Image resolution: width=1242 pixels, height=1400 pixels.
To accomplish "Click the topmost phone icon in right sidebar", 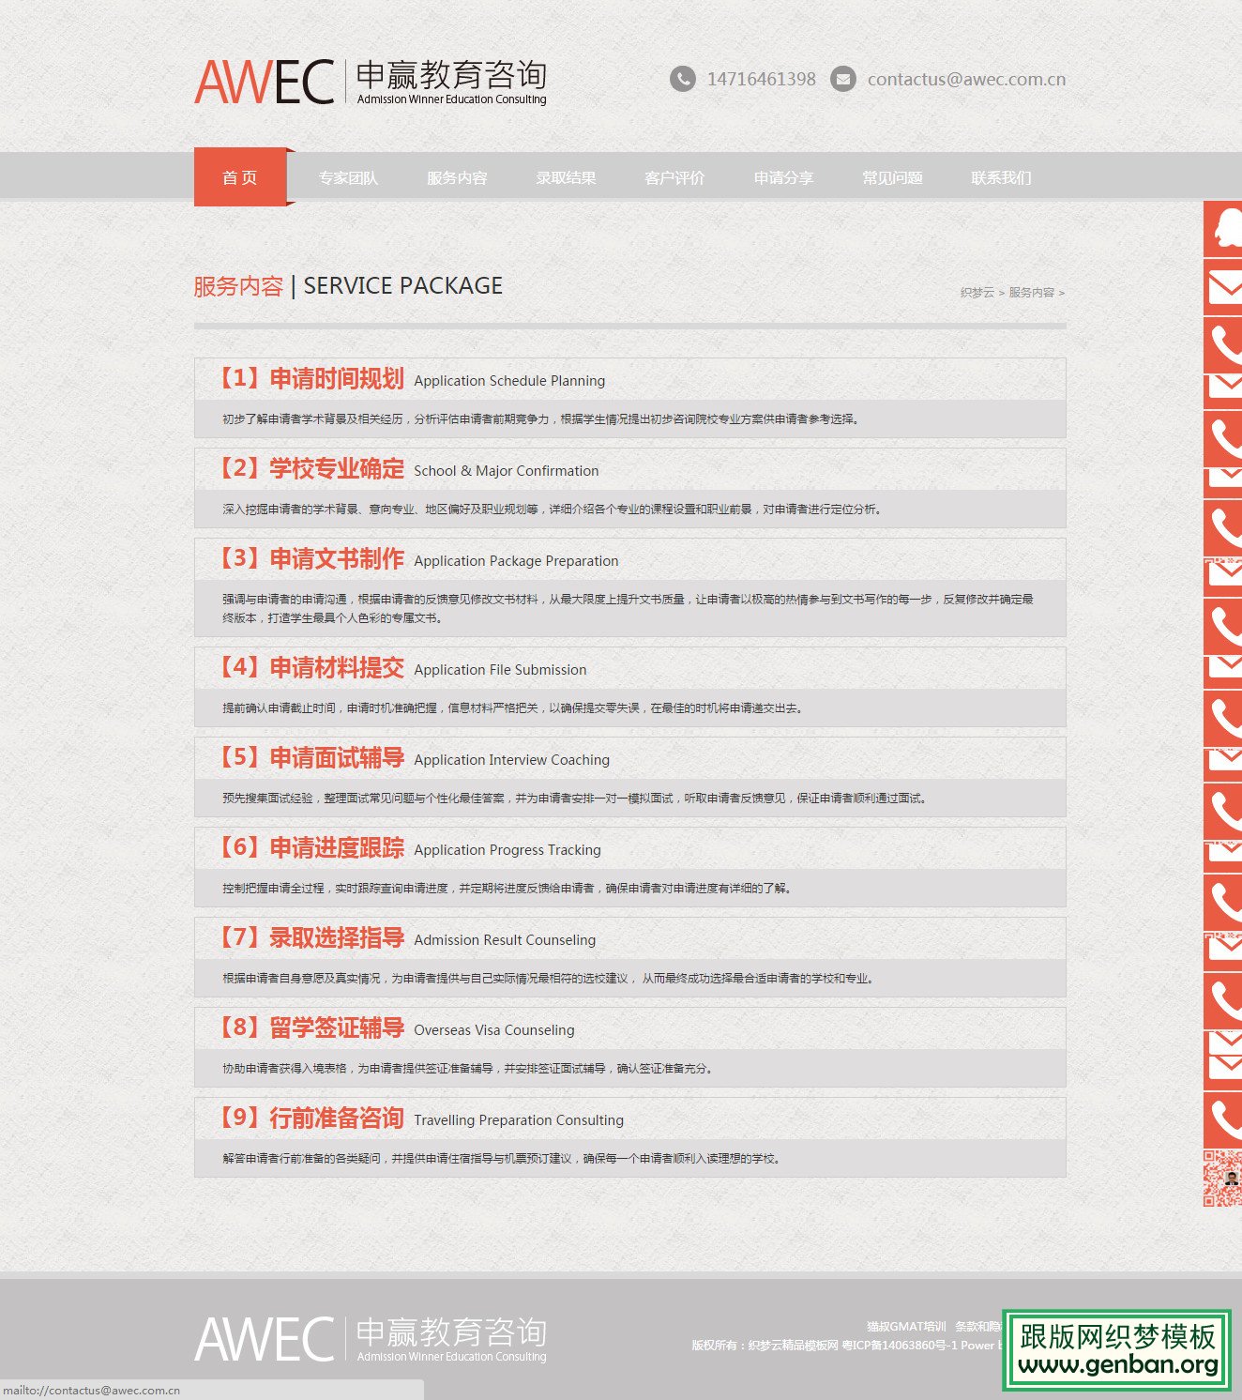I will [1224, 345].
